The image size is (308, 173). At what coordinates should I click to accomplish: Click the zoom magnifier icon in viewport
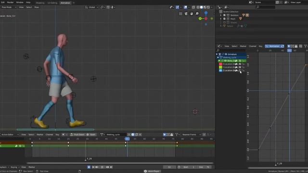197,13
